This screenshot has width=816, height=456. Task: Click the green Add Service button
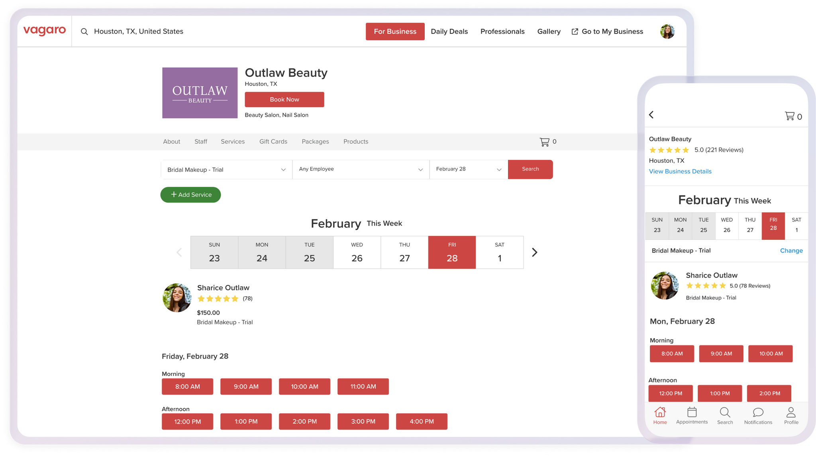(190, 195)
